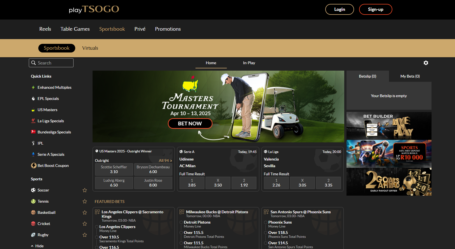Screen dimensions: 455x249
Task: Select Over 110.5 Sacramento Kings Total Points
Action: [97, 237]
